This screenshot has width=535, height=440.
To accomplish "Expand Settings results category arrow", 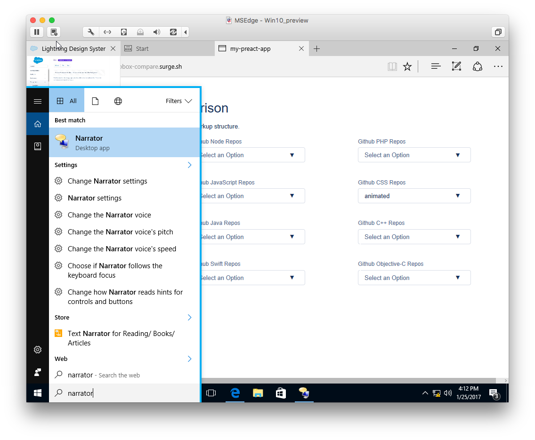I will (189, 165).
